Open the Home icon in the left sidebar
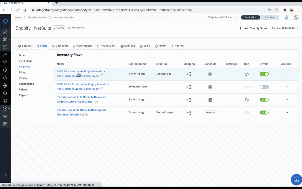Viewport: 302px width, 189px height. coord(5,32)
